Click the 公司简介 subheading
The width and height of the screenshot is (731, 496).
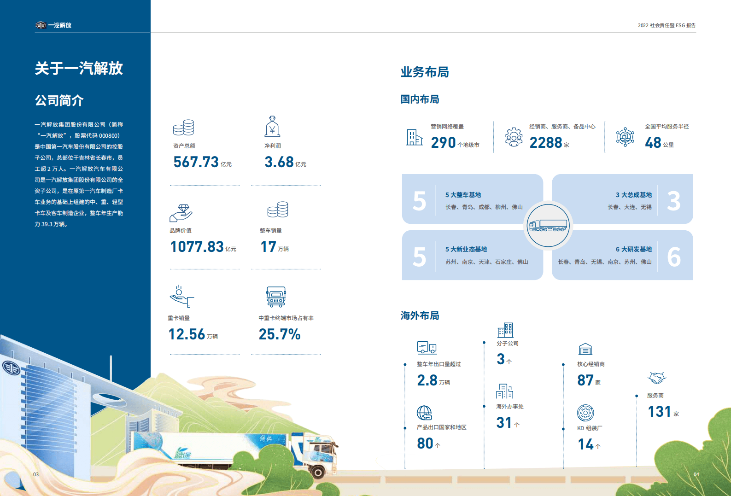pyautogui.click(x=59, y=100)
